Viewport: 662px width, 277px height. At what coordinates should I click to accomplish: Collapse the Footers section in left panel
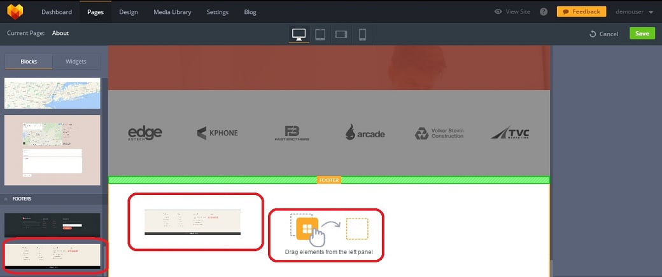tap(7, 199)
